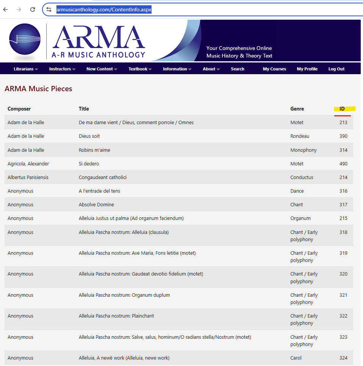This screenshot has width=363, height=366.
Task: Click the Organum genre cell
Action: tap(300, 218)
